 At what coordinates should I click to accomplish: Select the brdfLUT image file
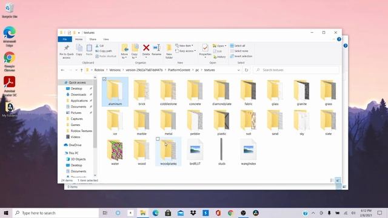click(x=195, y=152)
